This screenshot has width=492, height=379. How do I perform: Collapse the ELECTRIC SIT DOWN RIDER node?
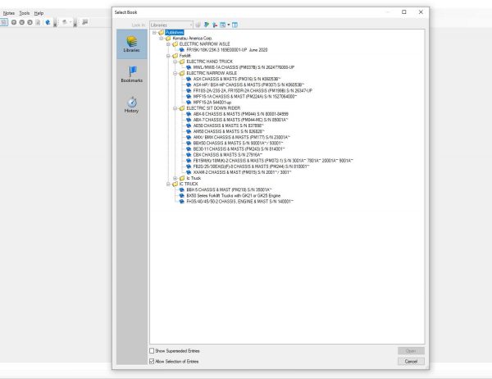tap(175, 108)
